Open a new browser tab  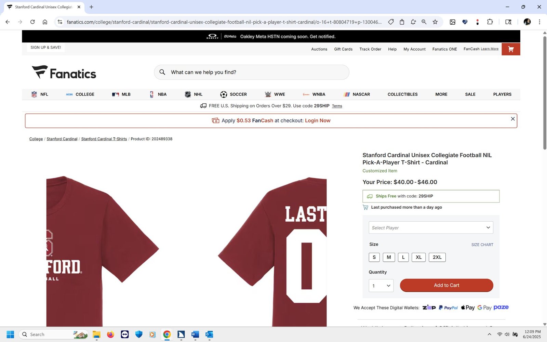pos(91,7)
